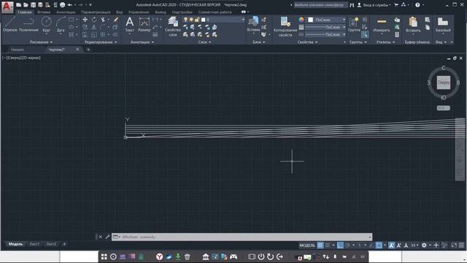Open the Windows Start button in taskbar

pyautogui.click(x=104, y=256)
